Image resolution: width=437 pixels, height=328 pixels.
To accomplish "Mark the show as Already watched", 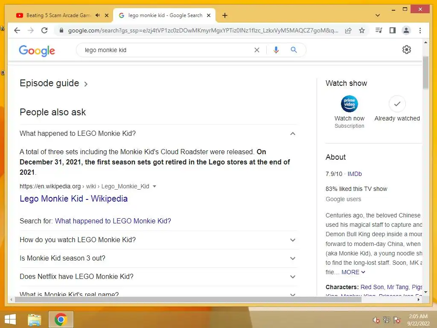I will pyautogui.click(x=397, y=104).
